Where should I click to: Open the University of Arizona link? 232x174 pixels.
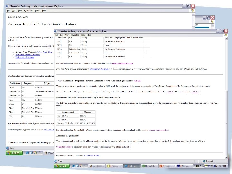tap(25, 57)
